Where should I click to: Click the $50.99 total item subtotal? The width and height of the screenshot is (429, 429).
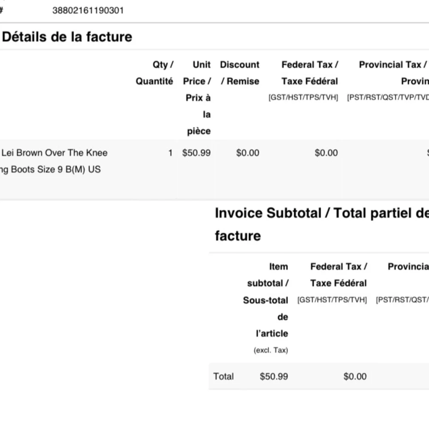[x=274, y=376]
